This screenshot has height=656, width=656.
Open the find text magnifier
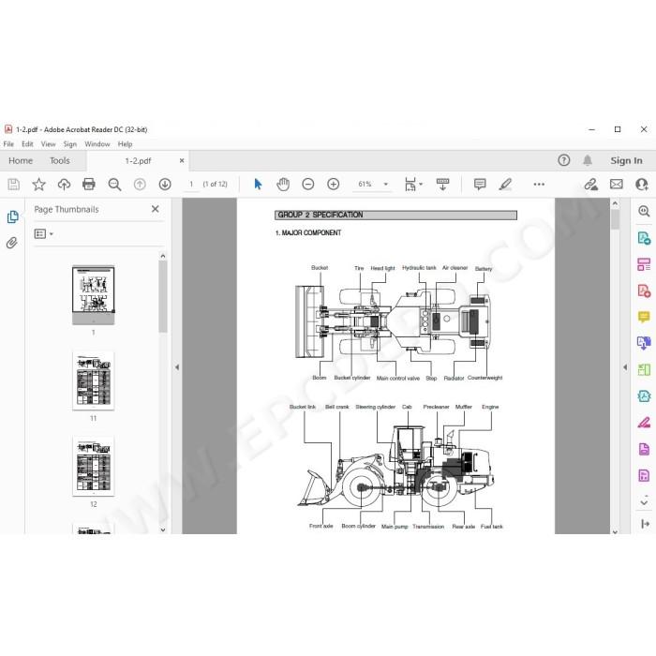(x=114, y=184)
